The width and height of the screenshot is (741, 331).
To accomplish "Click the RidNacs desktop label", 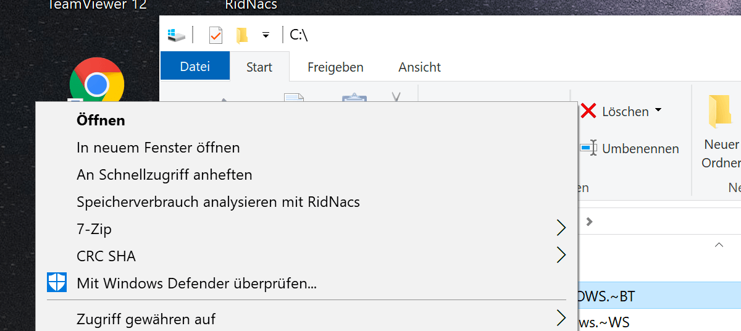I will (251, 6).
